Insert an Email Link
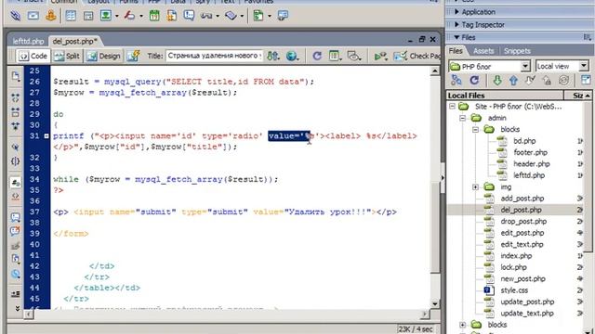Screen dimensions: 595x334 point(33,16)
